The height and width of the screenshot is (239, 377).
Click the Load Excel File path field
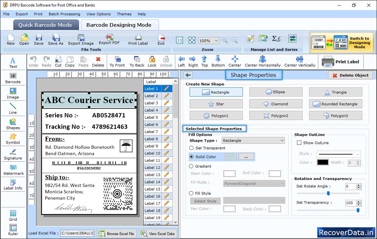77,233
